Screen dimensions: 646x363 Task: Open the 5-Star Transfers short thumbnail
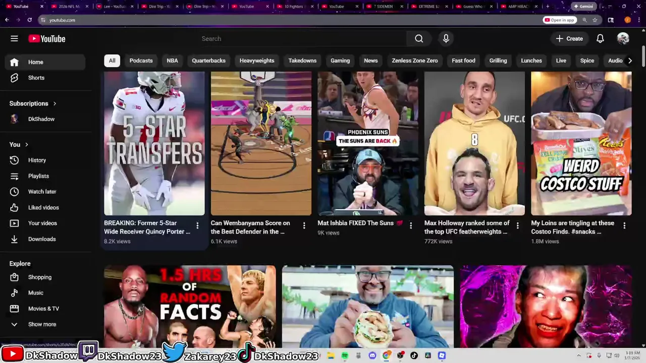(x=154, y=143)
